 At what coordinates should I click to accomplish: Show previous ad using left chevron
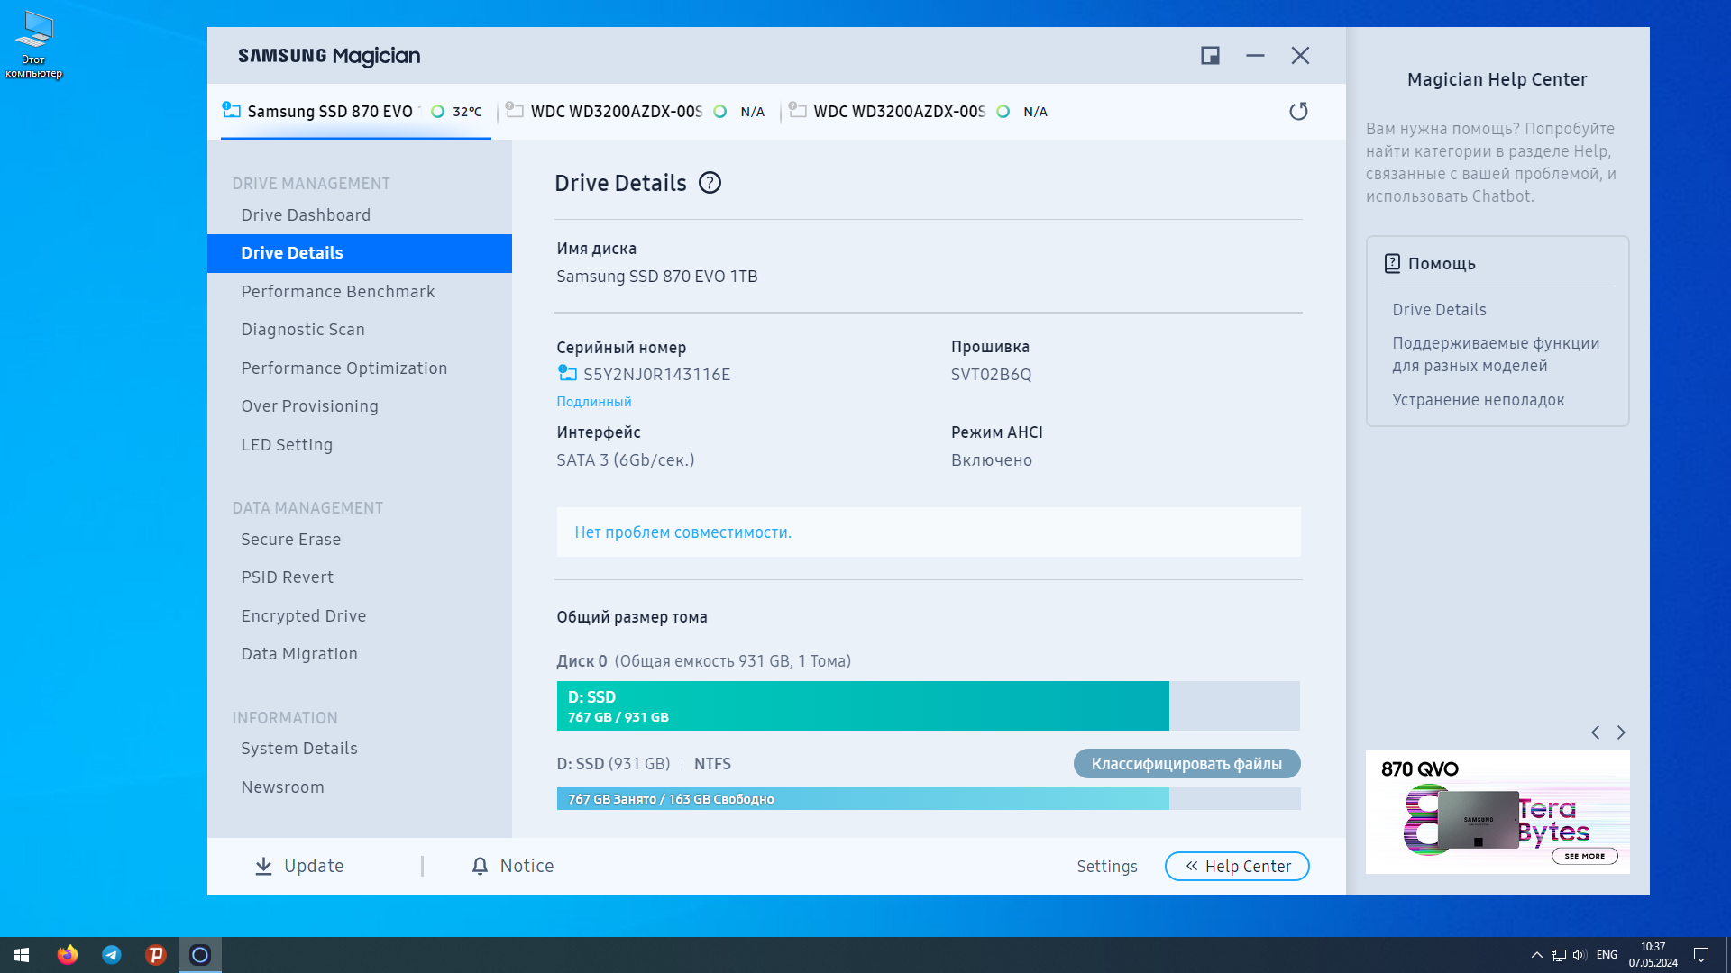1596,732
